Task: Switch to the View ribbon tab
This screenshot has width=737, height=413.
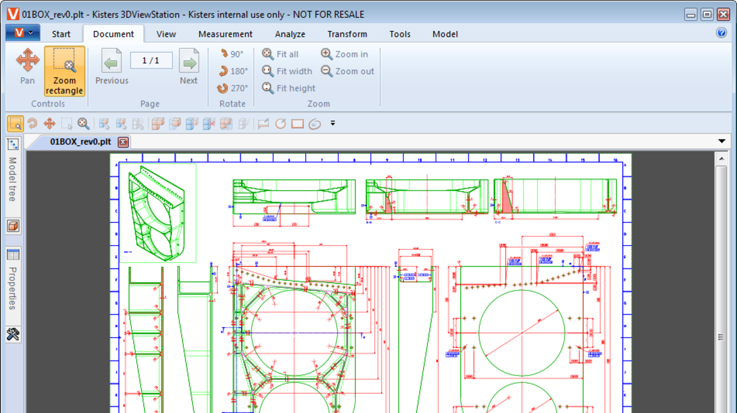Action: (x=166, y=34)
